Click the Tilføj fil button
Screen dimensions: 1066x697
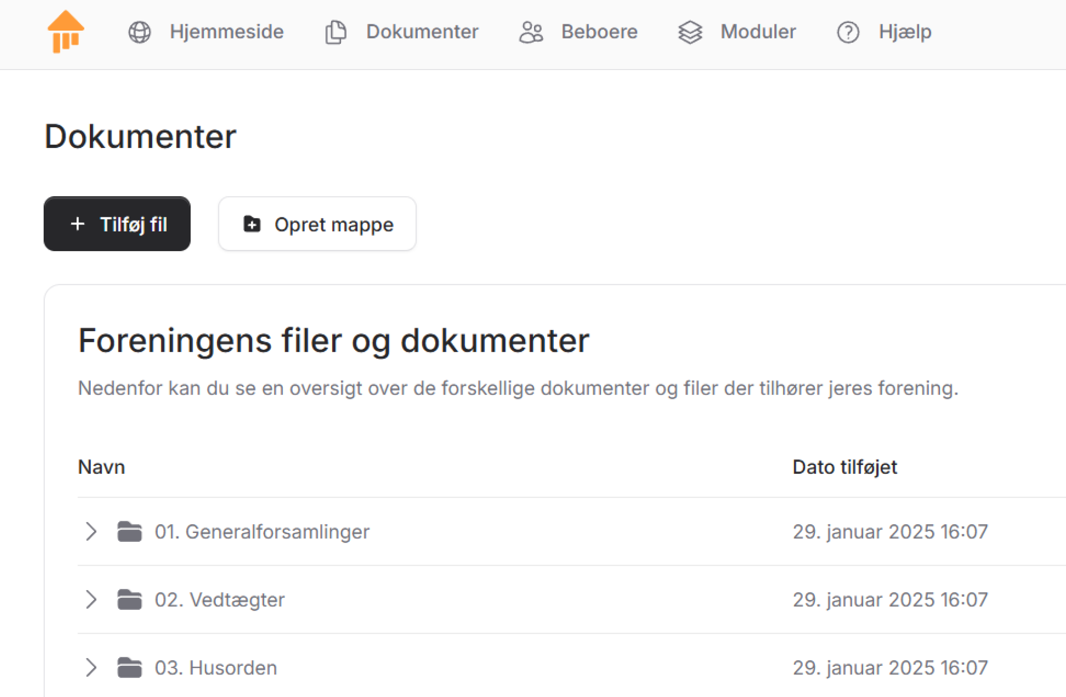click(x=117, y=224)
